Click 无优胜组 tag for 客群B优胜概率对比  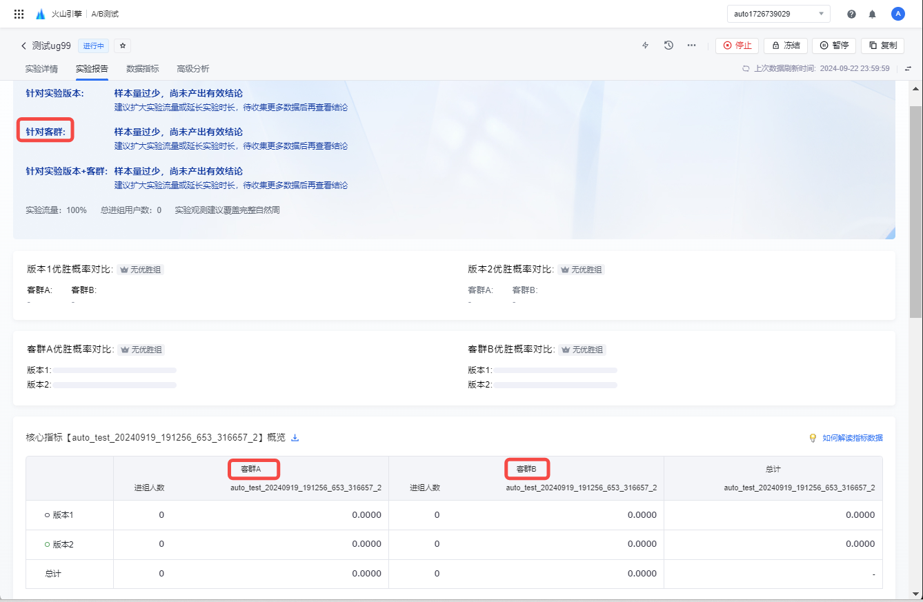582,350
